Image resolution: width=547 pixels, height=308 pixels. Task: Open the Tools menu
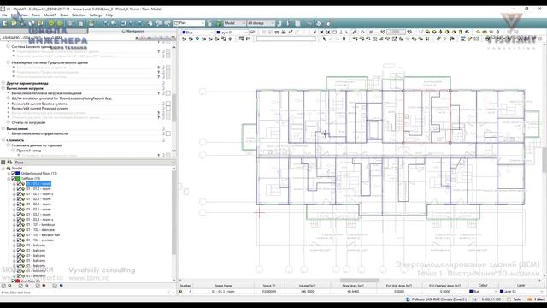[x=36, y=15]
